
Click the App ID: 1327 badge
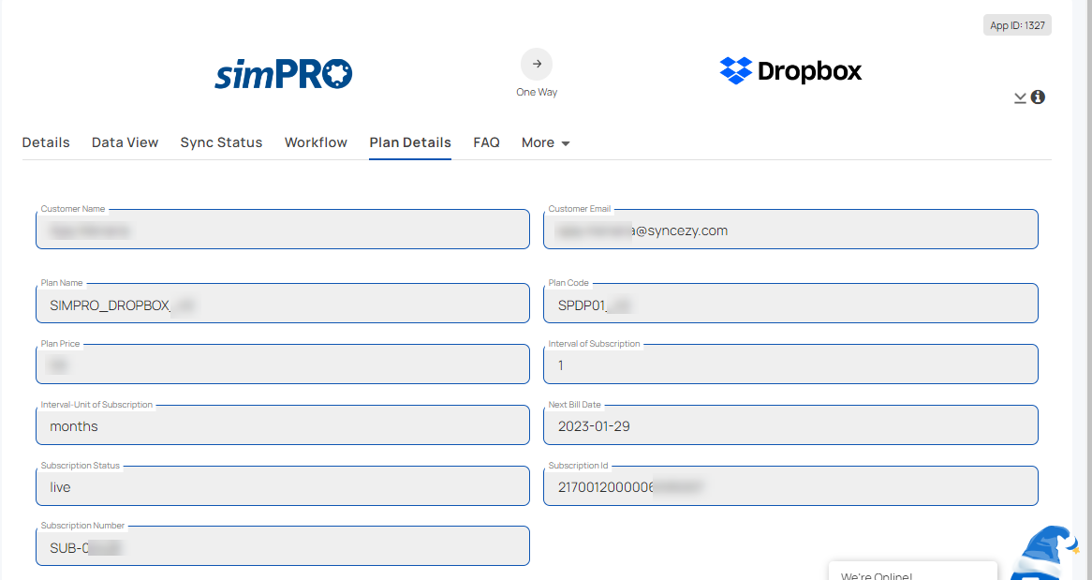tap(1017, 25)
